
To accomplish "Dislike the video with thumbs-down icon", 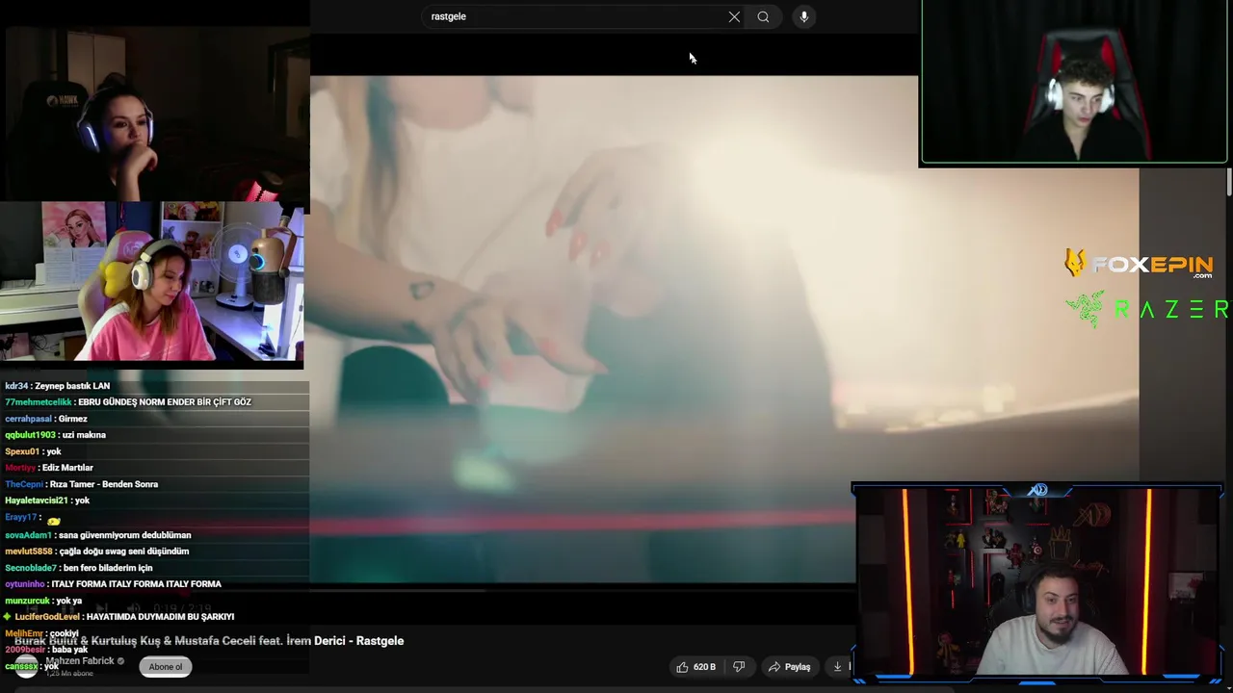I will tap(739, 666).
